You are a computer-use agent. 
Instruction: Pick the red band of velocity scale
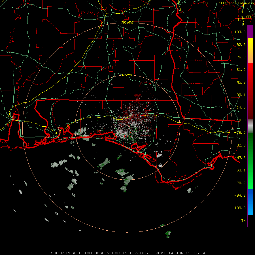(x=250, y=91)
